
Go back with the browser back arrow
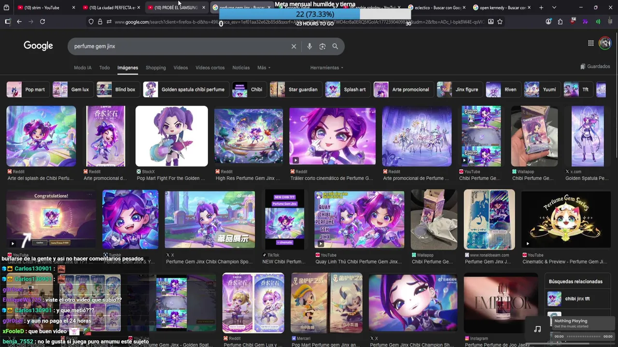point(19,22)
